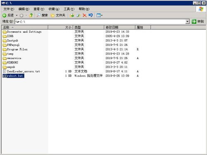
Task: Expand the address bar dropdown arrow
Action: (187, 21)
